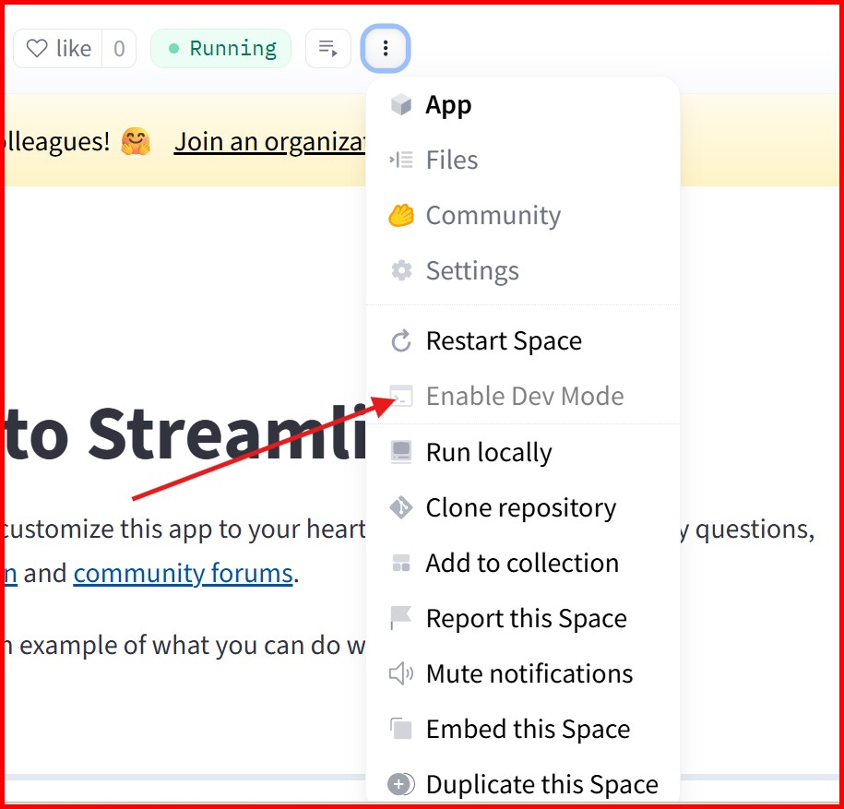This screenshot has height=809, width=844.
Task: Click the heart like button
Action: (x=57, y=49)
